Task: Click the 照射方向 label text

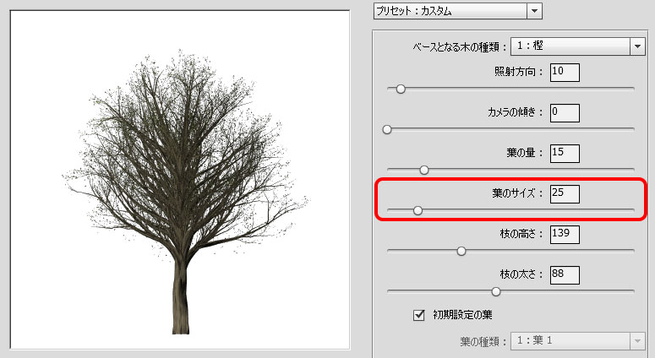Action: point(518,72)
